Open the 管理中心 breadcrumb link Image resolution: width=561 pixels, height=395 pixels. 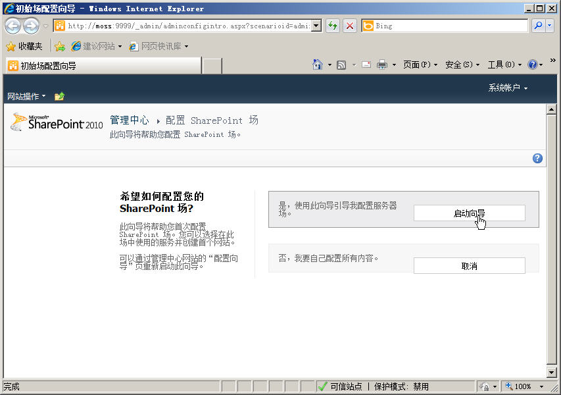129,120
